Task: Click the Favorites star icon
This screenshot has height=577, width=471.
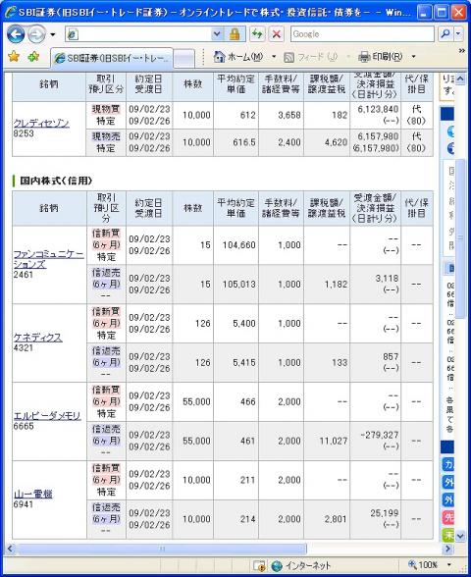Action: [14, 57]
